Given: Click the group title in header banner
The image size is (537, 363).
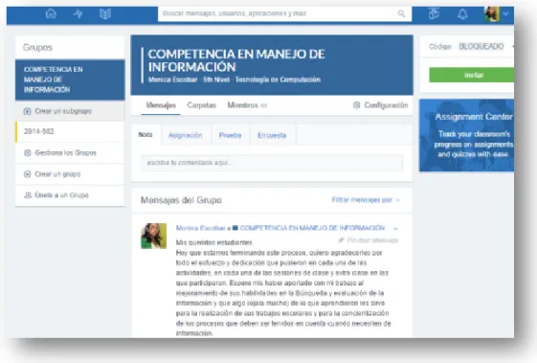Looking at the screenshot, I should 236,60.
